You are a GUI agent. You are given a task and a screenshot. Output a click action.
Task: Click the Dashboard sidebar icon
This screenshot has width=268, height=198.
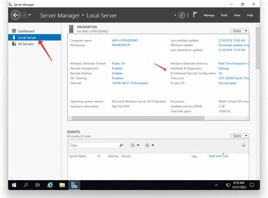pyautogui.click(x=14, y=31)
